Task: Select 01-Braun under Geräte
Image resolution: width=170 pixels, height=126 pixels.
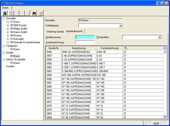Action: [x=15, y=56]
